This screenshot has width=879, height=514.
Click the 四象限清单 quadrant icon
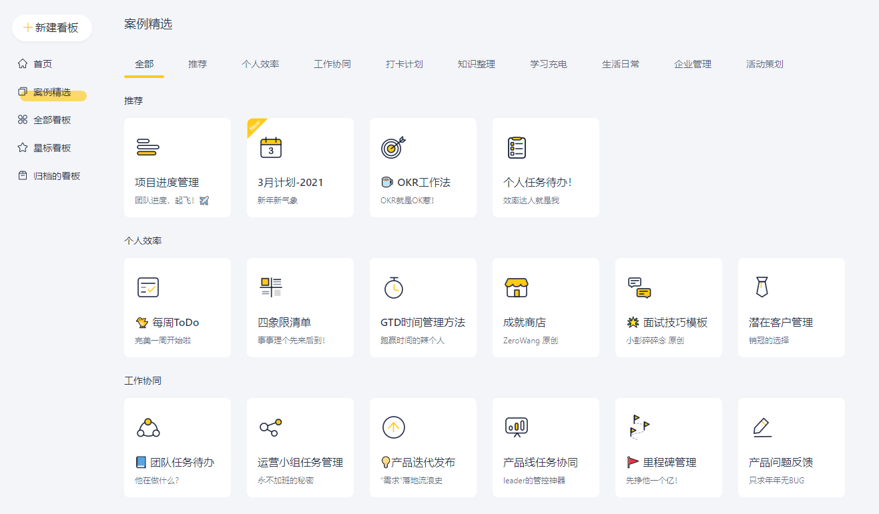pyautogui.click(x=270, y=287)
